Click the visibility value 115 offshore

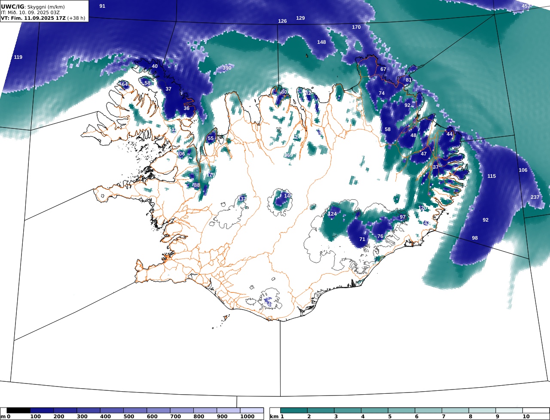point(492,176)
